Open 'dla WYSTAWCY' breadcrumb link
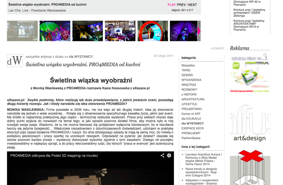The image size is (283, 185). tap(81, 57)
